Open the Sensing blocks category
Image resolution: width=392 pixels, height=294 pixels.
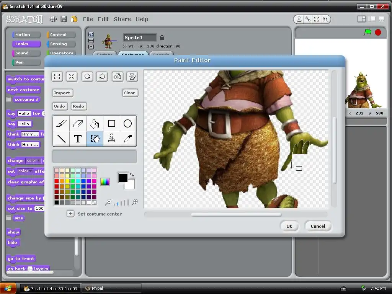click(x=61, y=44)
